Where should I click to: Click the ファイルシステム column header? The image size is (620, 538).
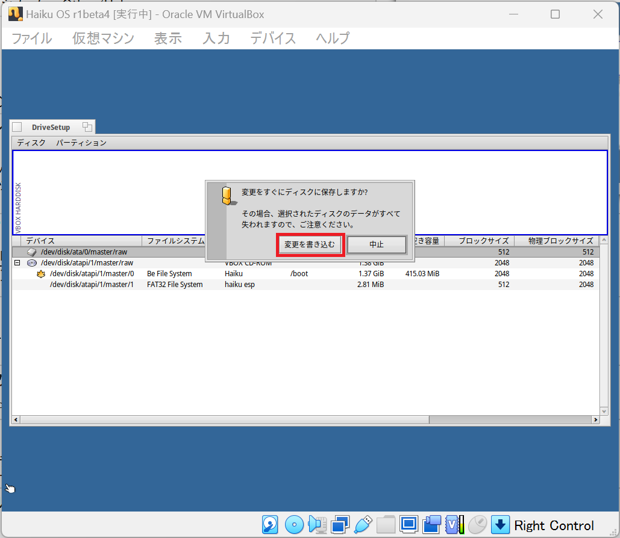(x=175, y=241)
